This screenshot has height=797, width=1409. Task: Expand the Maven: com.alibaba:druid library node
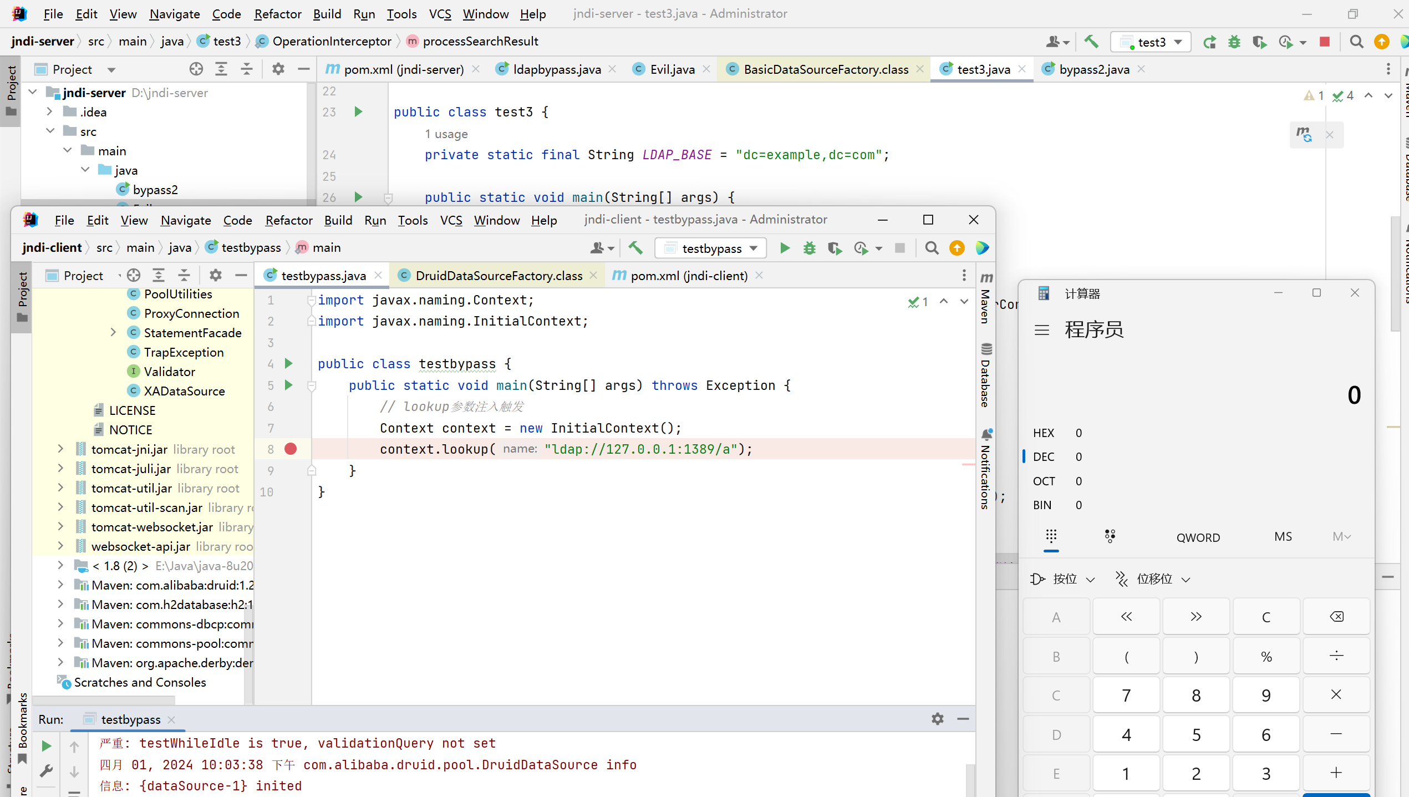60,585
